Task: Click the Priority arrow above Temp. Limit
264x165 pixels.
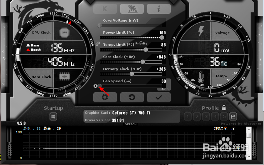Action: 141,41
